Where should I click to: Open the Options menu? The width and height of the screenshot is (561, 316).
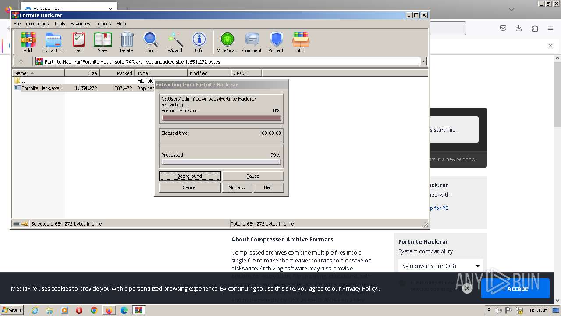click(x=103, y=24)
